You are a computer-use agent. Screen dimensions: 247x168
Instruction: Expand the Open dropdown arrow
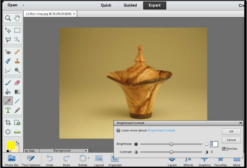point(23,5)
